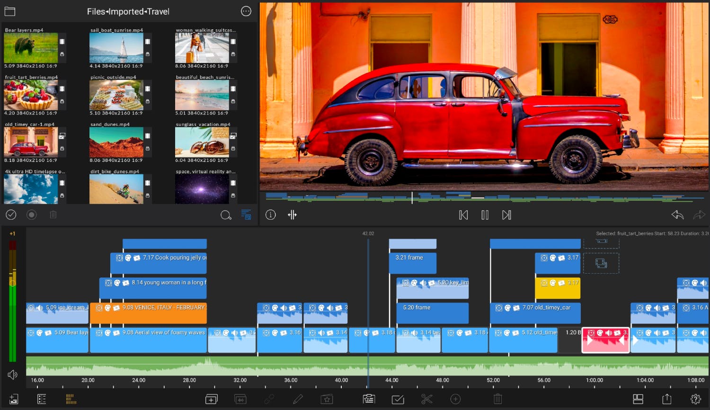Jump to the next clip
Viewport: 710px width, 410px height.
pyautogui.click(x=506, y=215)
